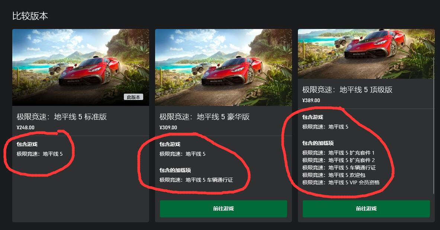Viewport: 440px width, 230px height.
Task: Click the ¥389.00 price label
Action: click(x=311, y=100)
